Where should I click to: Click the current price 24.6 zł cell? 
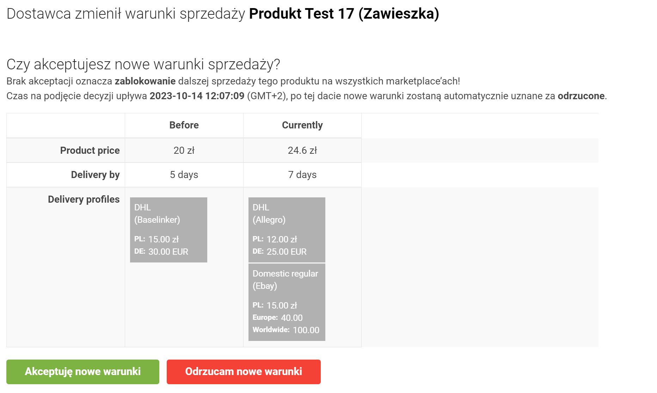point(302,151)
